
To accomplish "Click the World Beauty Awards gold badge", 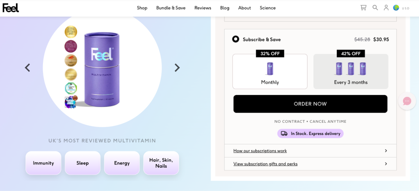I will click(71, 32).
